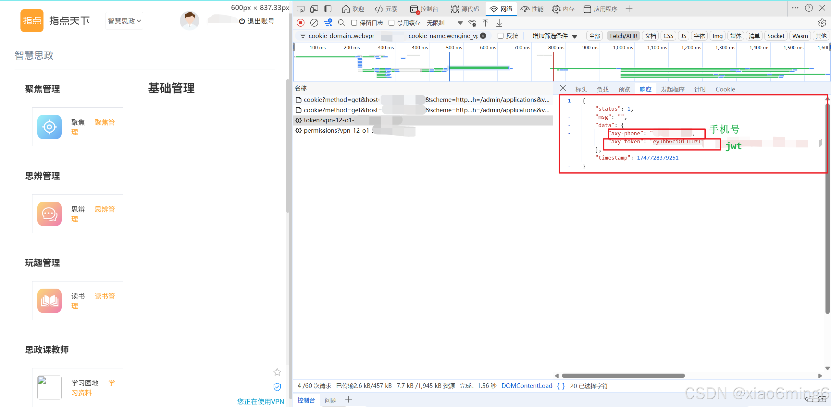This screenshot has height=407, width=831.
Task: Open the DevTools more options ellipsis
Action: click(x=795, y=8)
